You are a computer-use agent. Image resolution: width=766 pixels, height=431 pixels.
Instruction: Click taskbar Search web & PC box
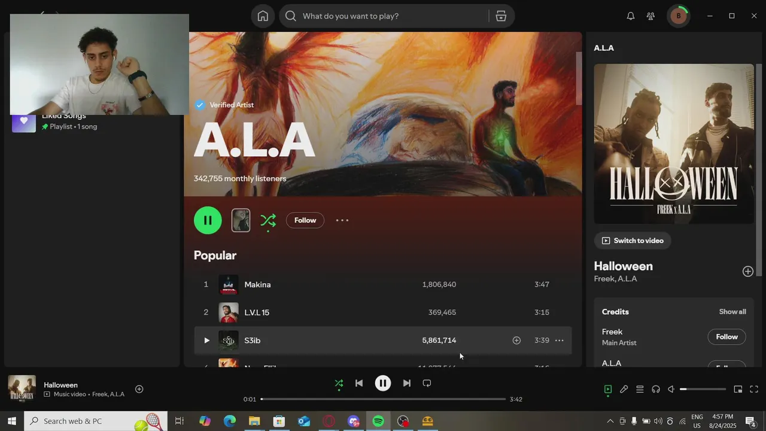(95, 421)
